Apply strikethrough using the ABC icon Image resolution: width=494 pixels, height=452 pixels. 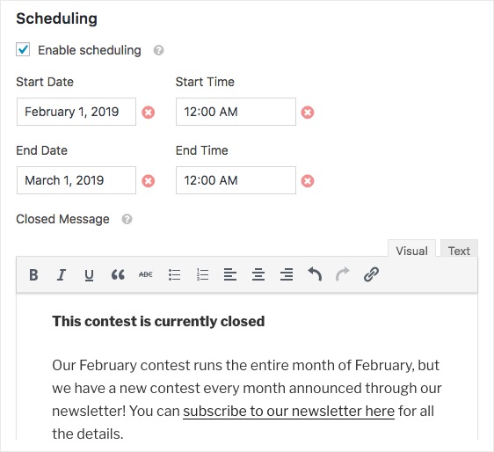[146, 274]
